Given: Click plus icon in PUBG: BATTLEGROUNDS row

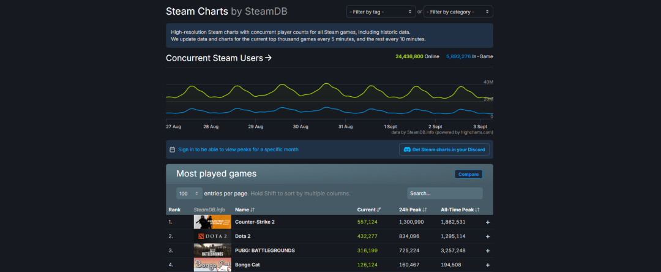Looking at the screenshot, I should click(x=488, y=251).
